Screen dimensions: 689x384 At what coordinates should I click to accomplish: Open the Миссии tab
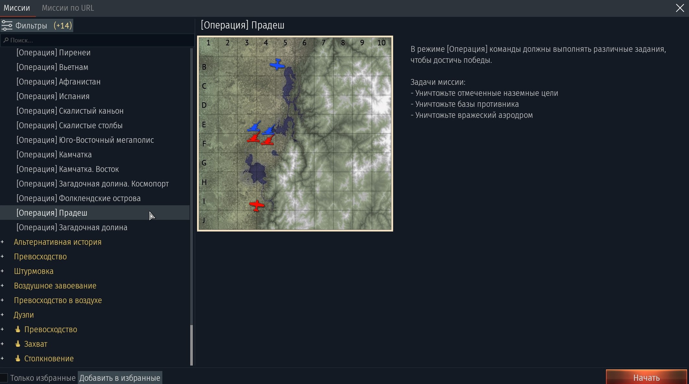pyautogui.click(x=17, y=8)
